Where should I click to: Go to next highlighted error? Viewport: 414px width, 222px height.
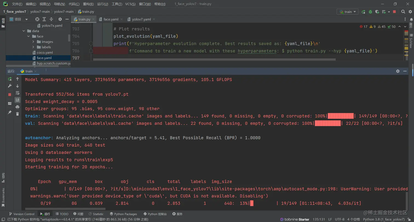(405, 27)
